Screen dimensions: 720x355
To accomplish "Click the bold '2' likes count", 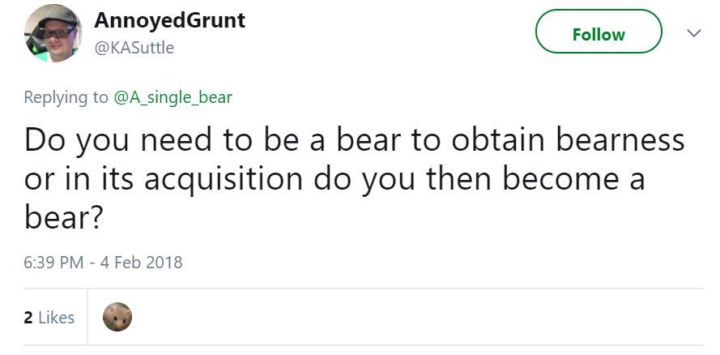I will (x=28, y=318).
